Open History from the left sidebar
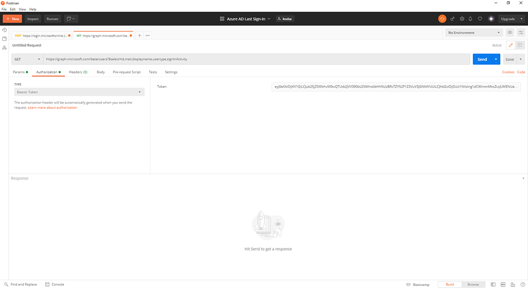This screenshot has width=528, height=289. click(x=4, y=30)
